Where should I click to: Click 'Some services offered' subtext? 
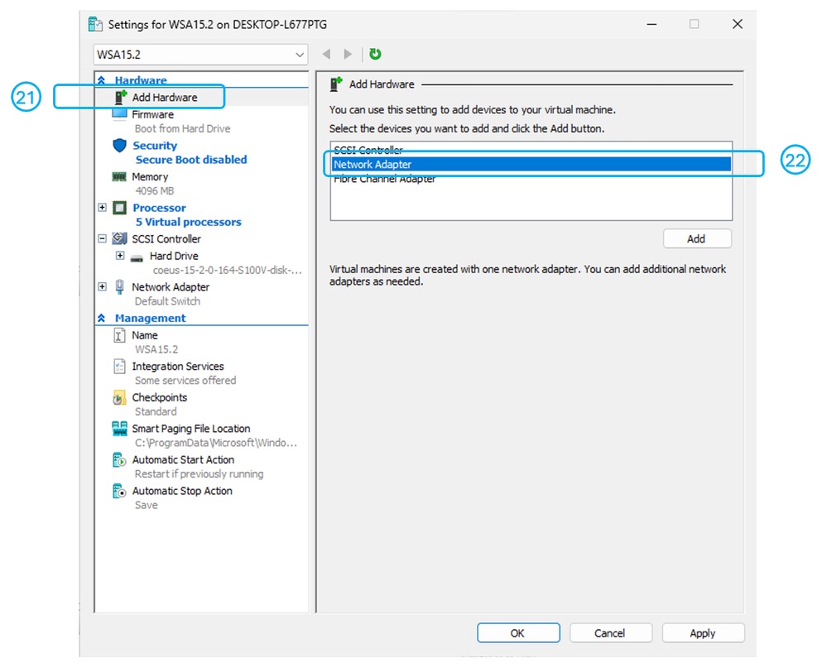(x=185, y=380)
